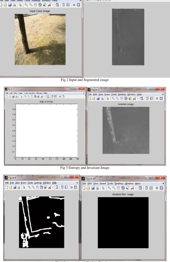The height and width of the screenshot is (262, 170).
Task: Print figure in Input Color Image window
Action: coord(15,5)
